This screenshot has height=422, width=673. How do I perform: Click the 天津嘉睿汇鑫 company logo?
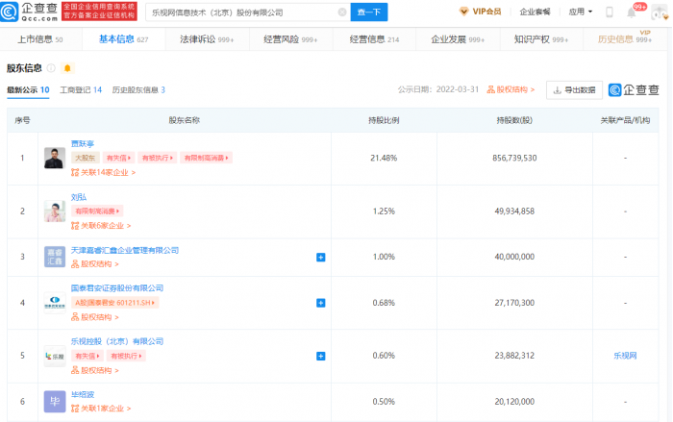[55, 257]
